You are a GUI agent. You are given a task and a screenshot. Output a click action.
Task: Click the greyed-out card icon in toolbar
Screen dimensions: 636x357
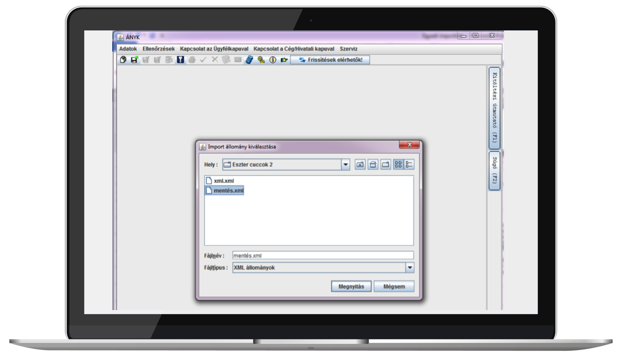coord(238,60)
